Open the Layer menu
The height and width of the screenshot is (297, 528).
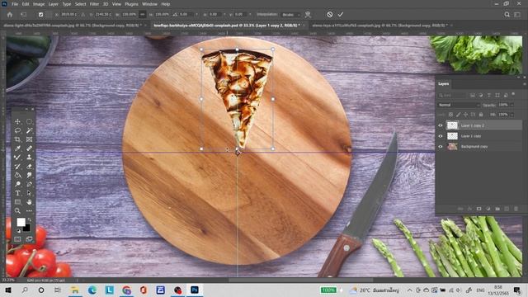[x=53, y=4]
